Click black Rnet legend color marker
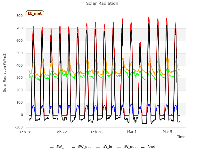 [x=143, y=147]
